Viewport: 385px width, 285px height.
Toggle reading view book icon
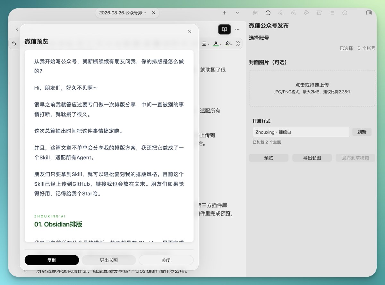click(x=225, y=29)
